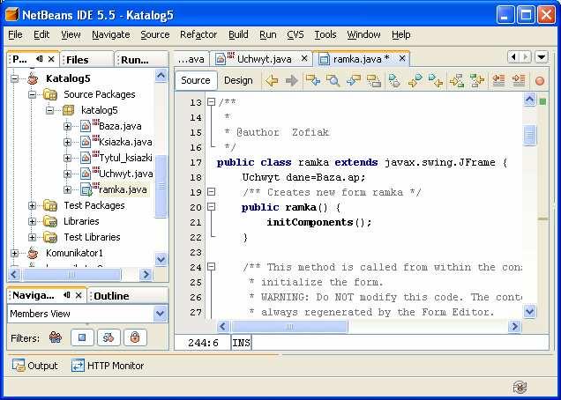Open the HTTP Monitor button
Viewport: 561px width, 400px height.
(x=108, y=366)
